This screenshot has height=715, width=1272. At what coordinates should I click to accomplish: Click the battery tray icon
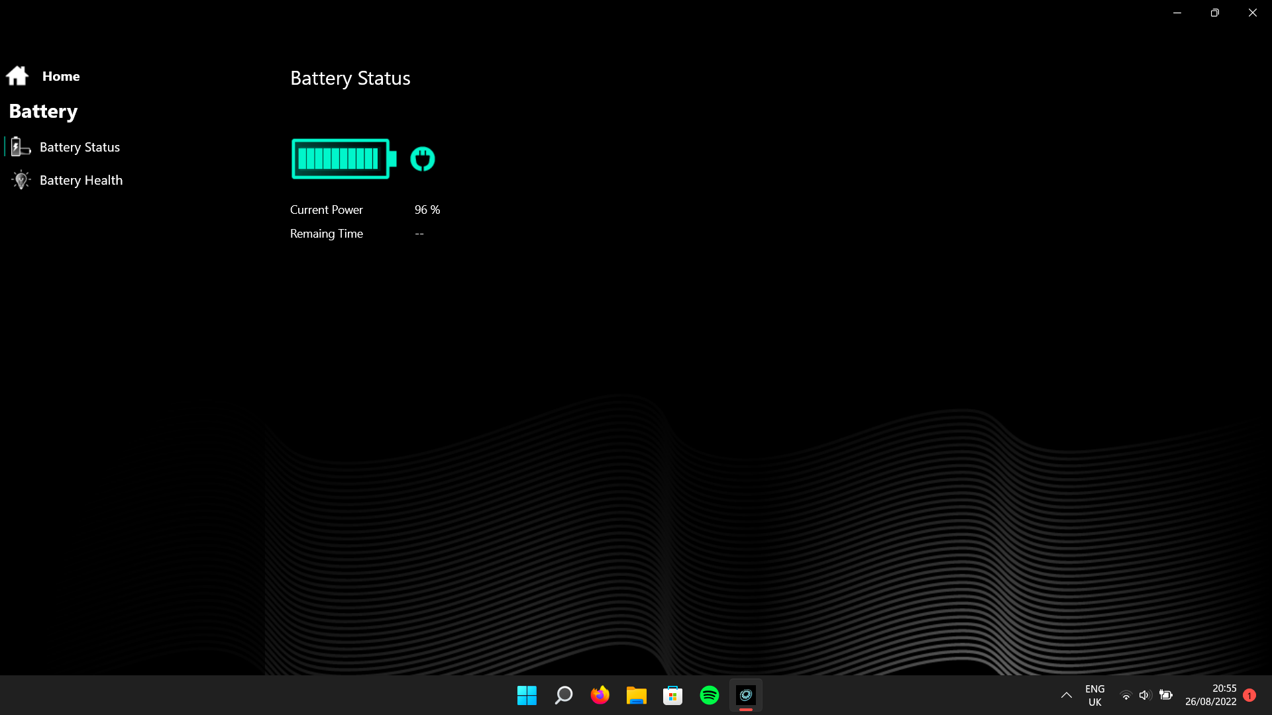coord(1166,695)
